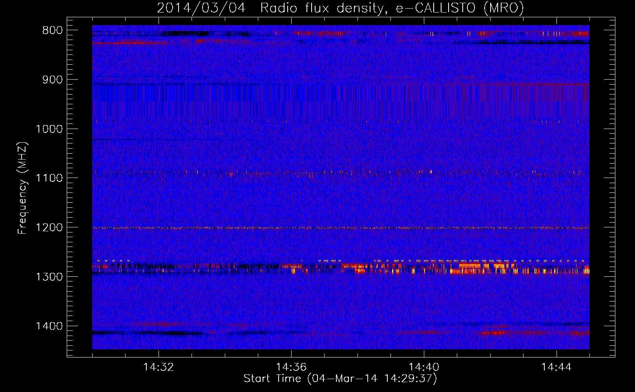
Task: Click the 14:32 time tick label
Action: click(x=159, y=367)
